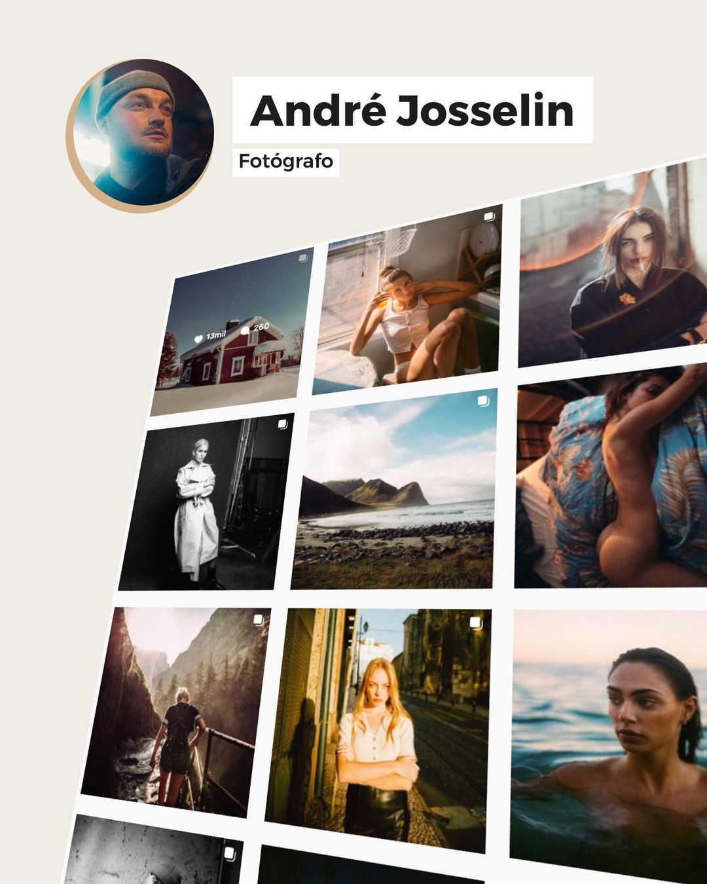Open redhead woman with crossed arms photo
707x884 pixels.
[x=378, y=731]
